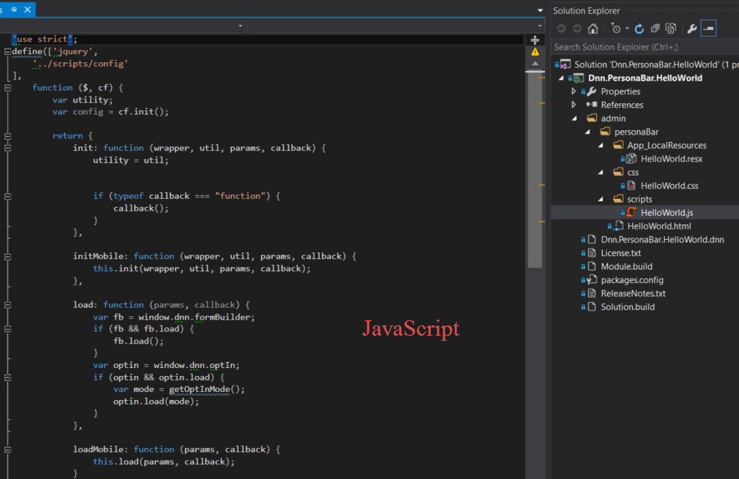The image size is (739, 479).
Task: Collapse the init: function outline block
Action: 7,148
